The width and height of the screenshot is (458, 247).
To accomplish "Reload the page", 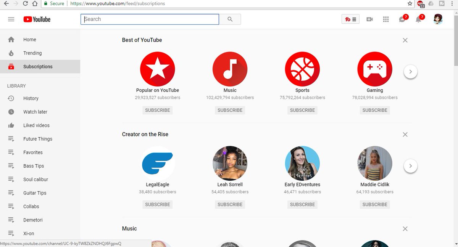I will (25, 3).
